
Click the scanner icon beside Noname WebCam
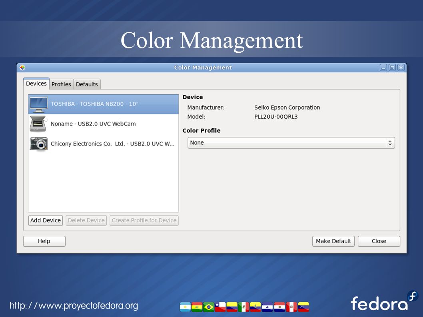coord(38,124)
